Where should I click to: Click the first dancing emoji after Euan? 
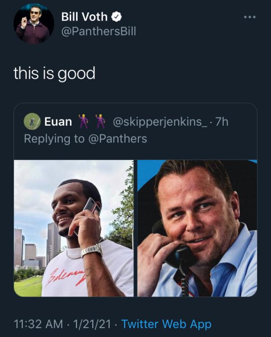click(83, 121)
